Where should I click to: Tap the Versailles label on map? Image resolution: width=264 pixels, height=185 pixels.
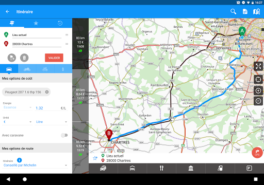tap(223, 48)
